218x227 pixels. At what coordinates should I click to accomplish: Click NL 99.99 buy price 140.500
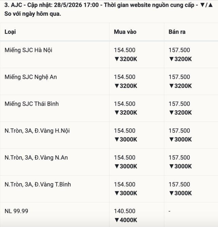point(125,211)
